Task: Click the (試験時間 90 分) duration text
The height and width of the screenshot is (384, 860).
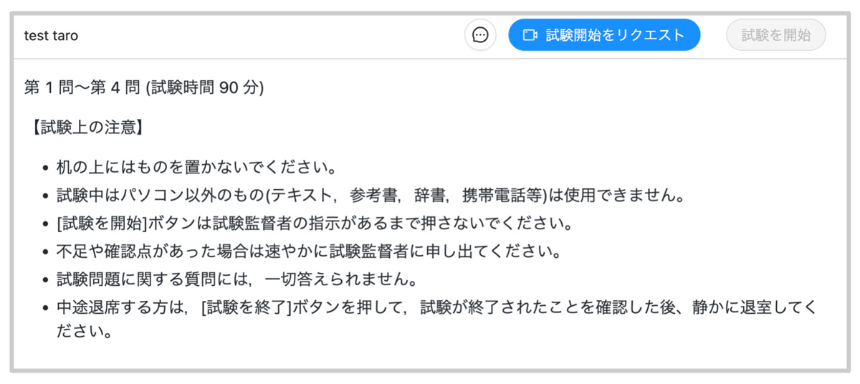Action: tap(205, 87)
